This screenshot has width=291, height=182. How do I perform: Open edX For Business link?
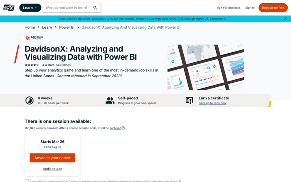point(229,7)
